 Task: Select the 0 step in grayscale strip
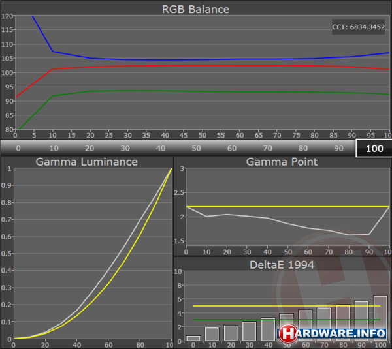tap(18, 148)
